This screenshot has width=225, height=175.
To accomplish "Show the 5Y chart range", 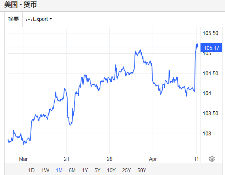I will pyautogui.click(x=97, y=170).
